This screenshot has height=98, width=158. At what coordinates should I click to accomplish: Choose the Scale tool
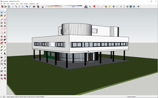click(2, 43)
